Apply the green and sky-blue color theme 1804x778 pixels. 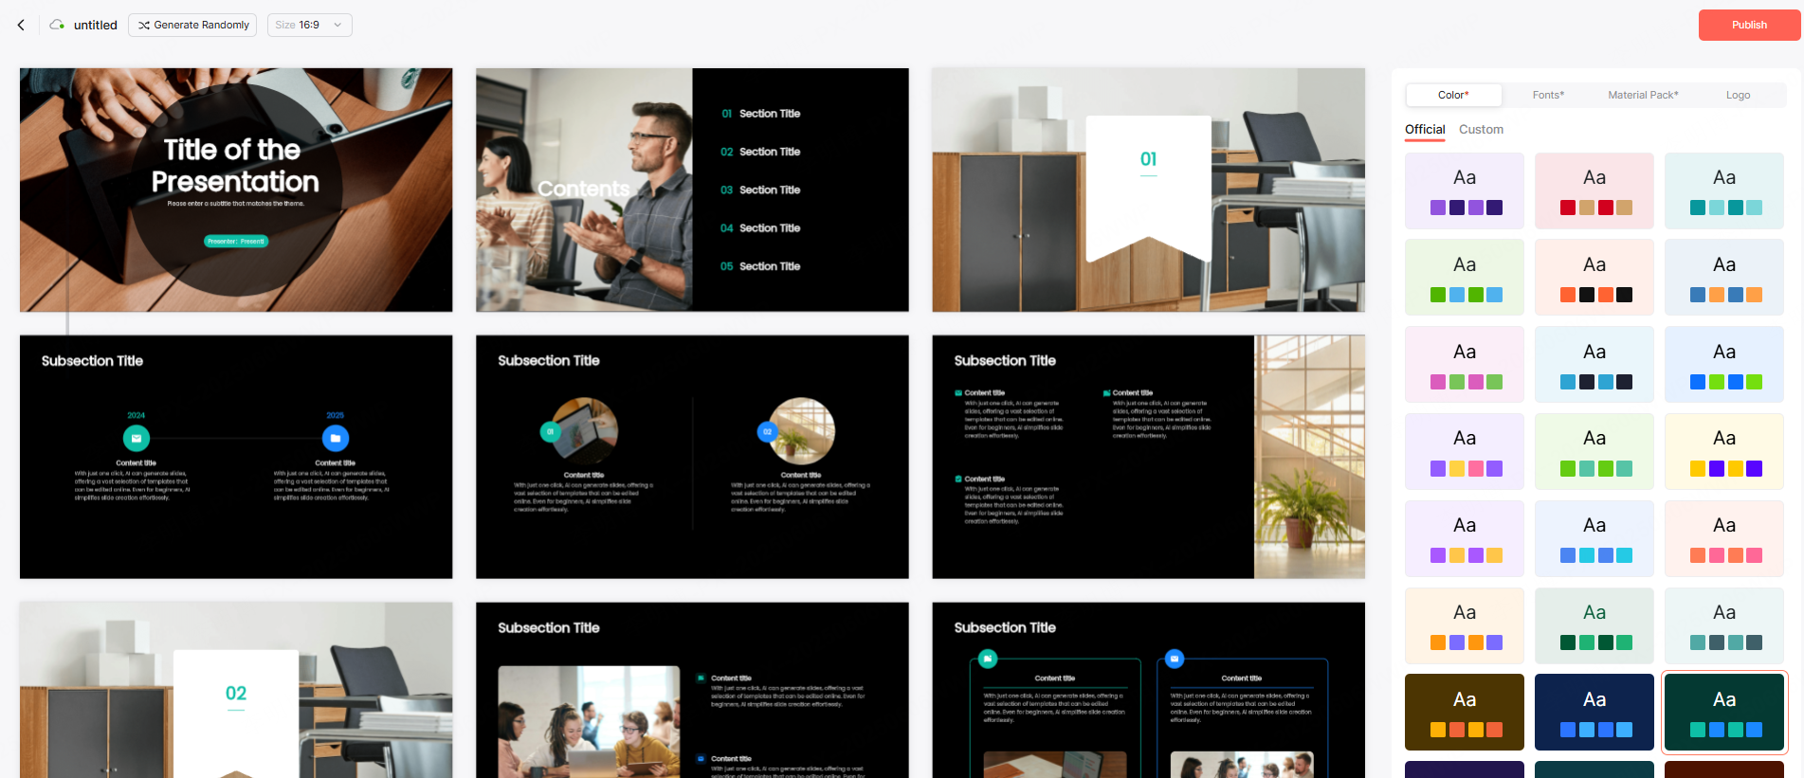click(1465, 278)
